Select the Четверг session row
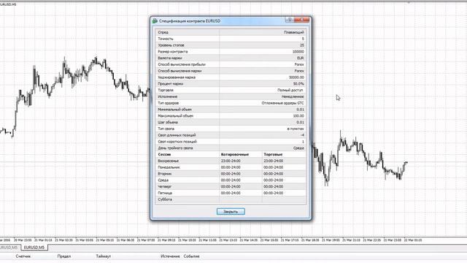Image resolution: width=467 pixels, height=263 pixels. tap(231, 187)
